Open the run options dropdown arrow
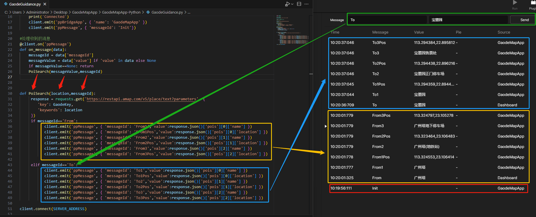 click(292, 4)
